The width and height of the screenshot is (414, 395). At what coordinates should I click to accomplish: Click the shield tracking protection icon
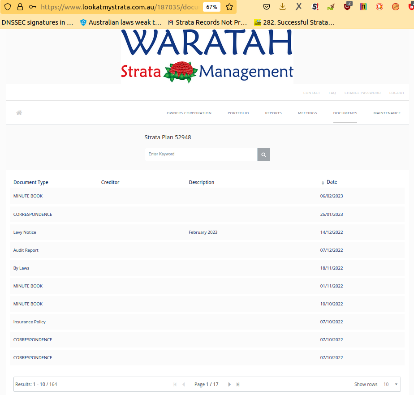point(8,7)
